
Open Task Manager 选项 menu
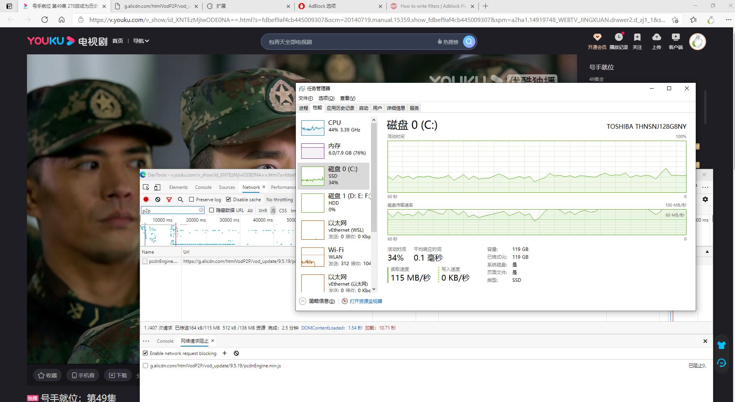(x=326, y=98)
